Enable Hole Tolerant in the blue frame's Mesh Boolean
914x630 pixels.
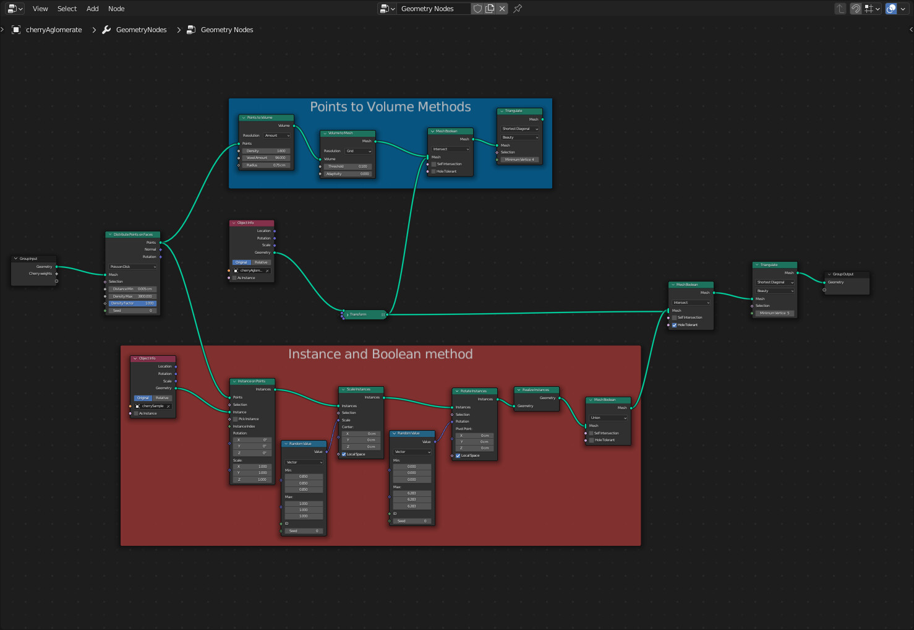pos(434,171)
